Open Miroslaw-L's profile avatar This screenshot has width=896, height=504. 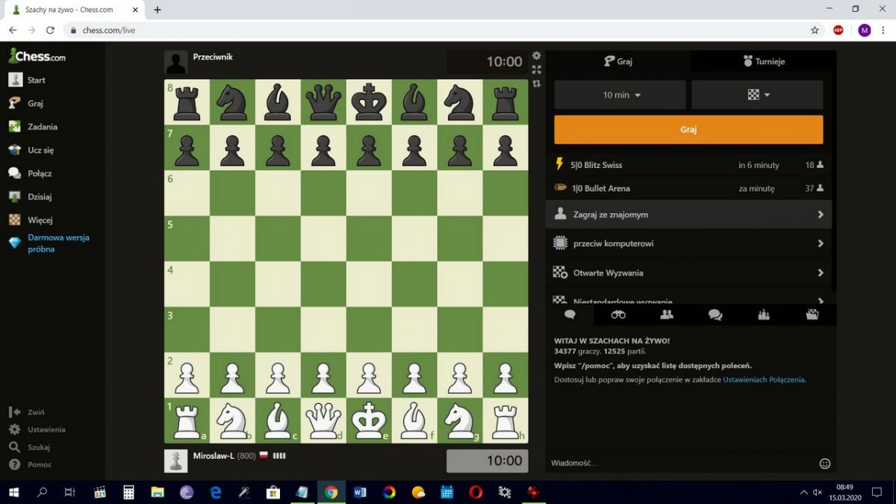point(176,461)
